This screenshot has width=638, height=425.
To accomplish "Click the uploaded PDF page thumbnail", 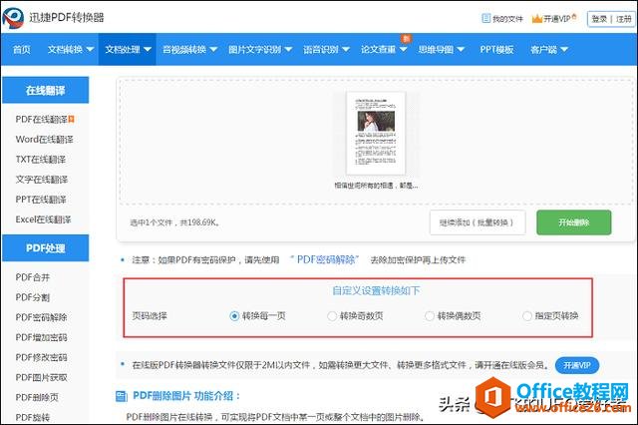I will pyautogui.click(x=376, y=133).
